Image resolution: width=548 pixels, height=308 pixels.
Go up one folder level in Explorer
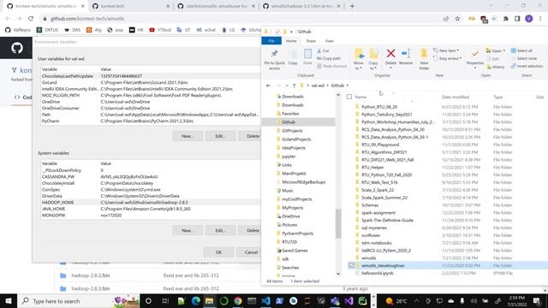(295, 86)
